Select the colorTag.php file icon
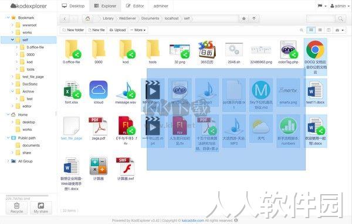This screenshot has height=224, width=352. [x=289, y=50]
